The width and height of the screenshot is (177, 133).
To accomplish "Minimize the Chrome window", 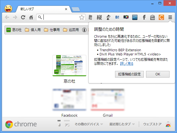I will (152, 3).
